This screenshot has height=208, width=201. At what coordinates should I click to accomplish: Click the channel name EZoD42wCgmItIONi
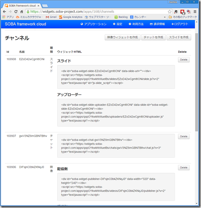click(32, 59)
